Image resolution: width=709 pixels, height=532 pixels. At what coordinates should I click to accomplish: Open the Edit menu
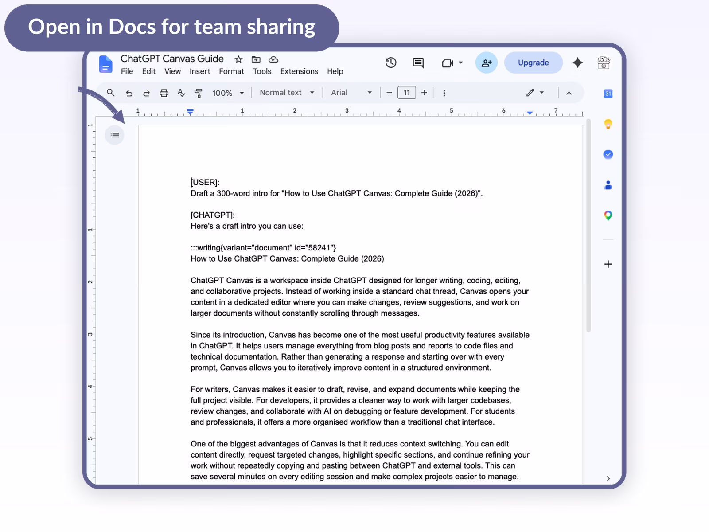pyautogui.click(x=148, y=71)
